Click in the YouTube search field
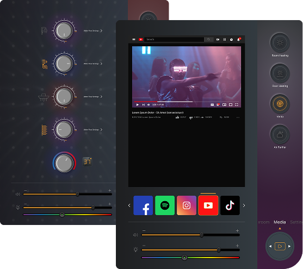This screenshot has height=269, width=303. coord(174,39)
